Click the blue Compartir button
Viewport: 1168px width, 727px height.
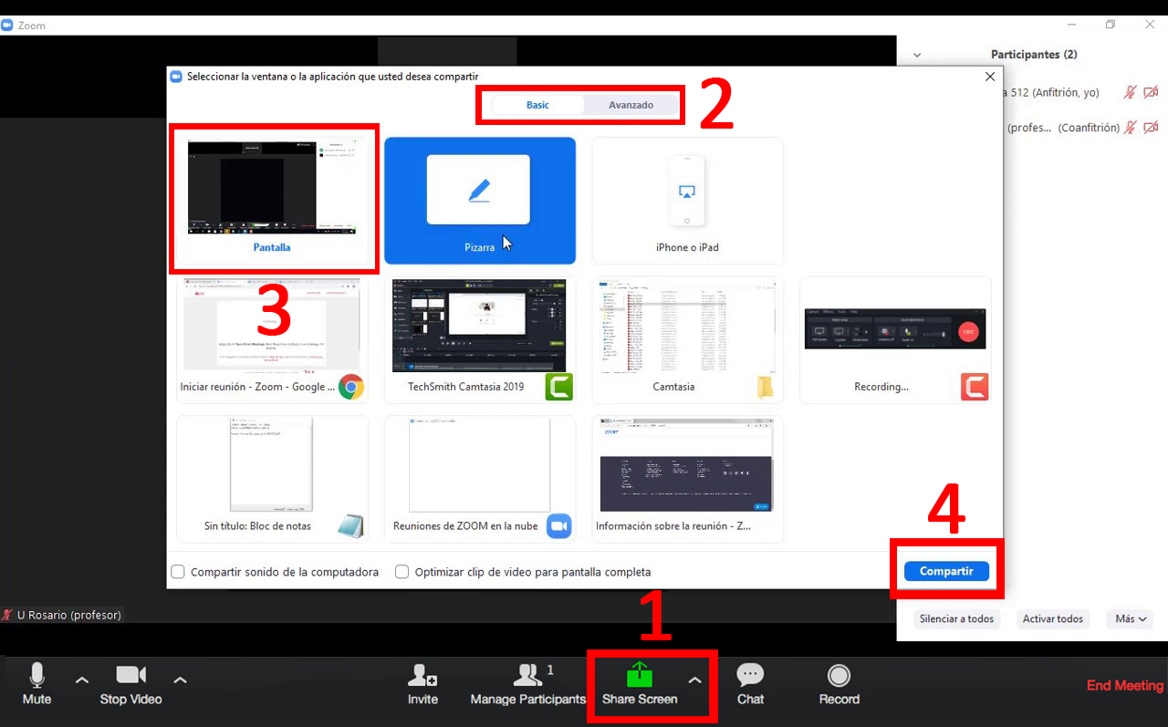coord(946,571)
